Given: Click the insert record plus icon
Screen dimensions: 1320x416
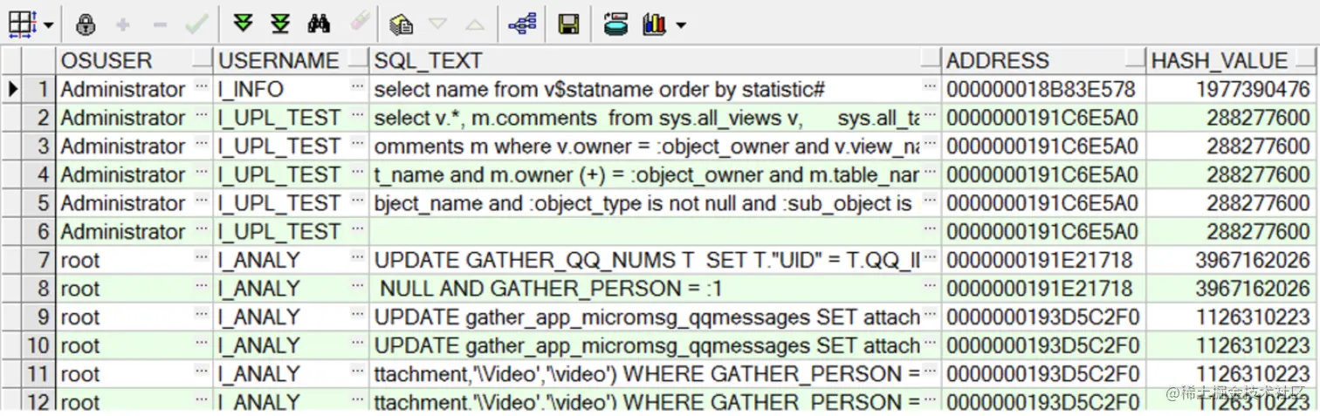Looking at the screenshot, I should [x=123, y=24].
